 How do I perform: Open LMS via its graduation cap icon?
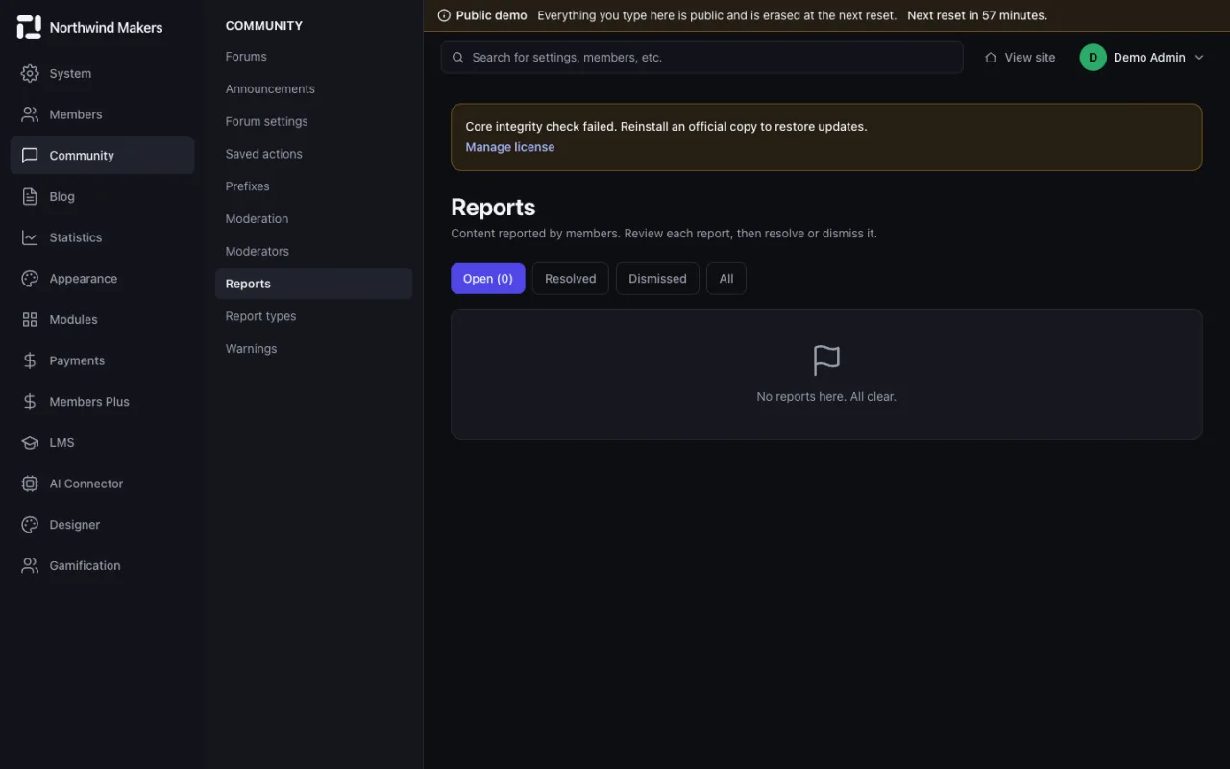pos(30,442)
